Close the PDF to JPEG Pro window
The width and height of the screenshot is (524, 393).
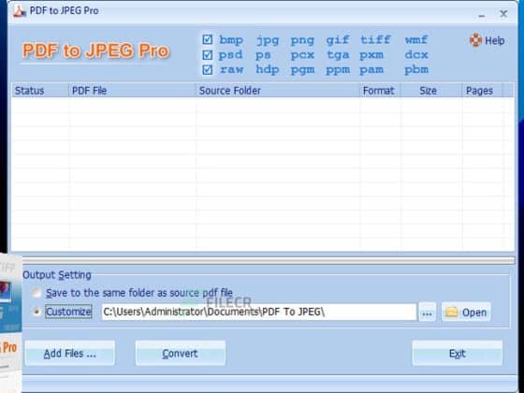[x=503, y=14]
